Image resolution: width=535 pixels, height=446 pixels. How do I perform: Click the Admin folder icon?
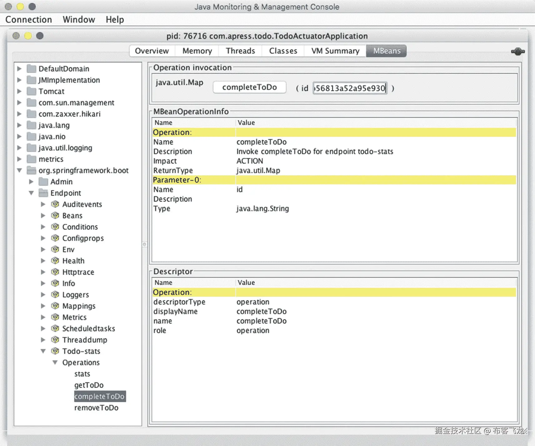click(x=43, y=181)
